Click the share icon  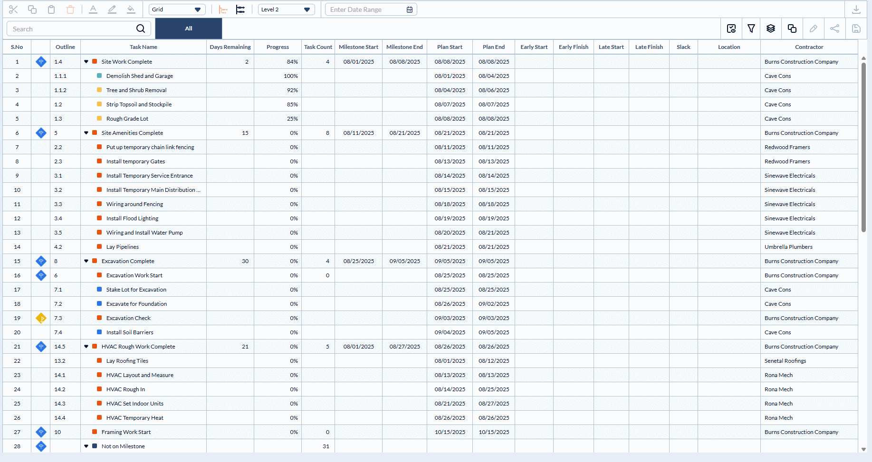(x=834, y=28)
